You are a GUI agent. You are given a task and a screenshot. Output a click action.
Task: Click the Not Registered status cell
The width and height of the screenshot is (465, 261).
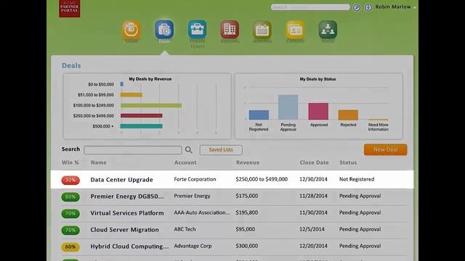tap(357, 179)
